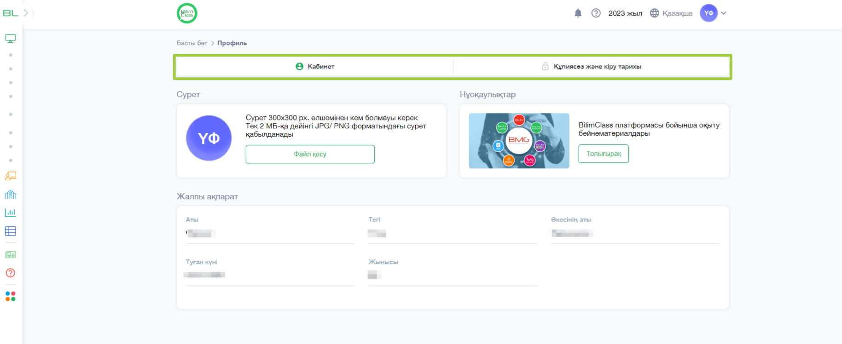Click the Жынысы field

click(453, 275)
